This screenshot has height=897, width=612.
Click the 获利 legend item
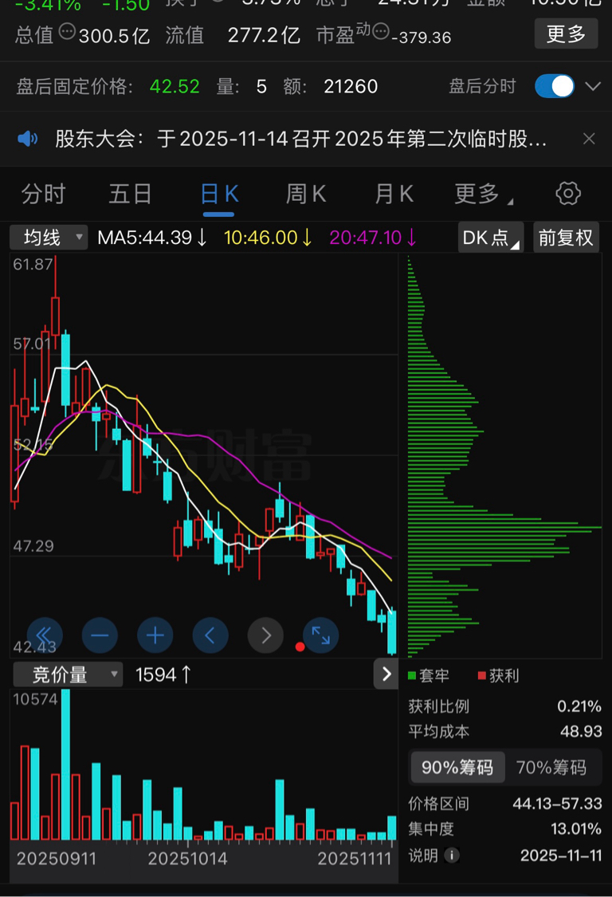[498, 675]
